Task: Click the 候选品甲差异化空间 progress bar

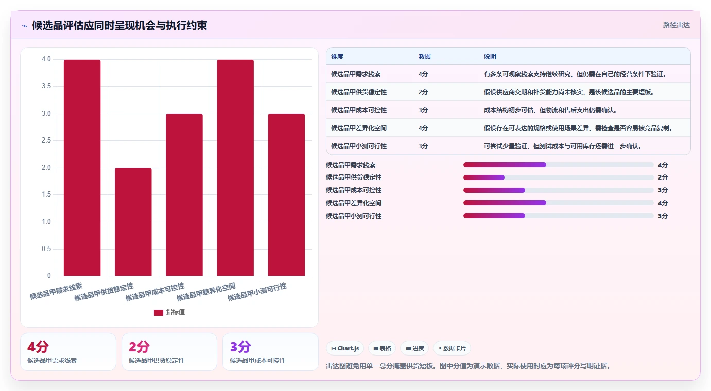Action: click(559, 203)
